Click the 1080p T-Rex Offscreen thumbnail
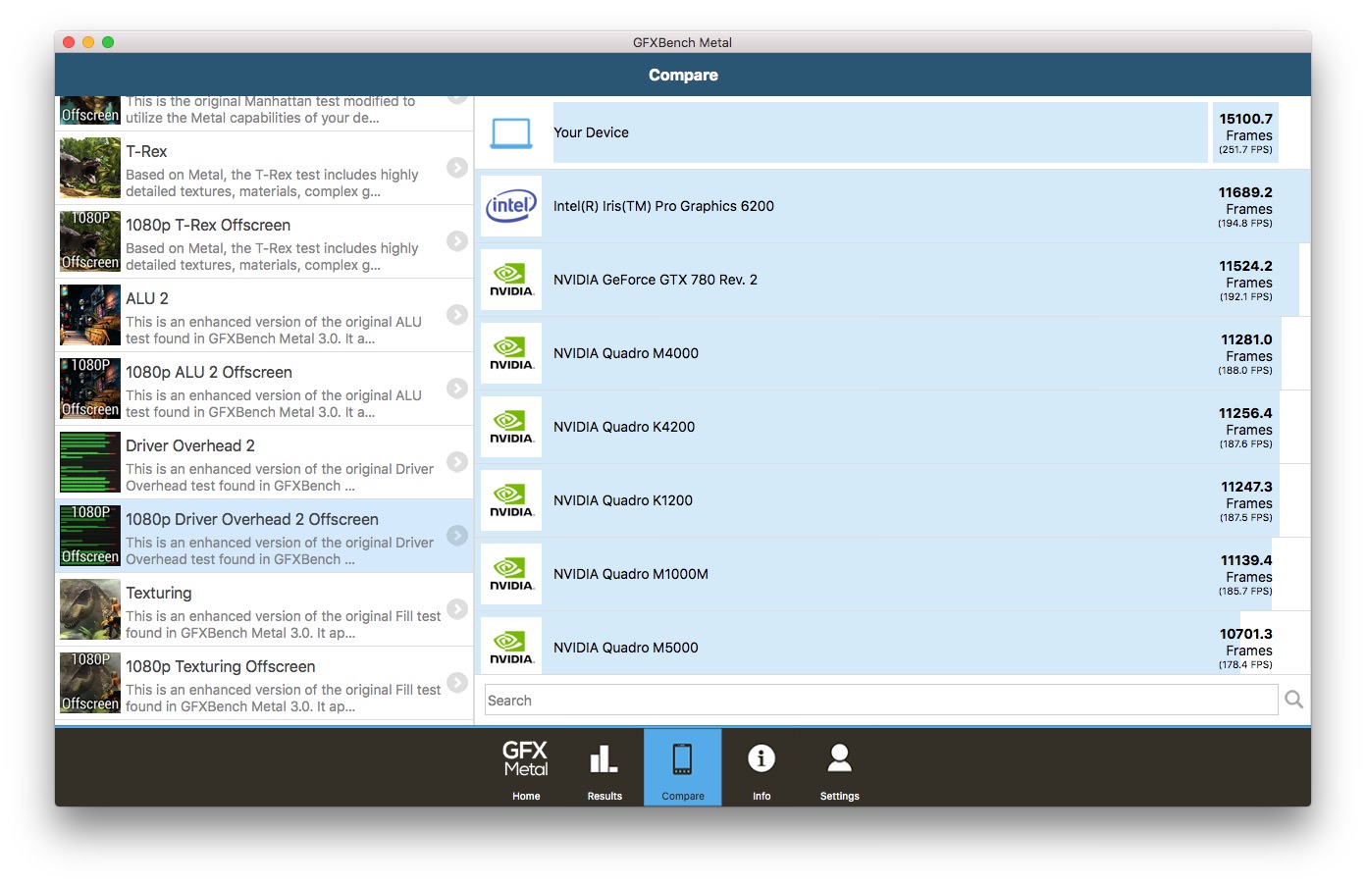Image resolution: width=1366 pixels, height=885 pixels. coord(90,241)
